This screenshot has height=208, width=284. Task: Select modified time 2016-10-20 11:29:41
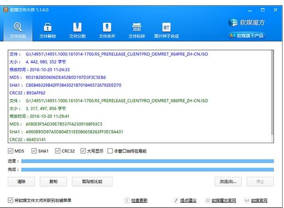pos(50,116)
